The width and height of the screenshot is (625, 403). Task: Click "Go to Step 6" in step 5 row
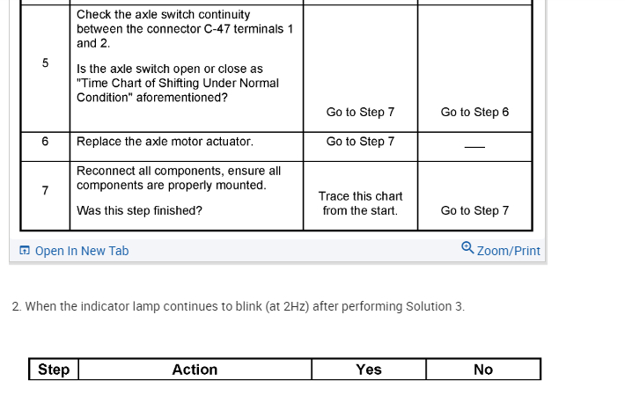click(474, 113)
